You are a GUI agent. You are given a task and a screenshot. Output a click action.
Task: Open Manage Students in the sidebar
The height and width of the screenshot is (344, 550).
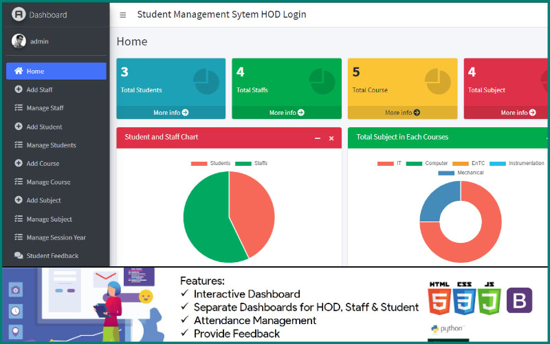(x=51, y=145)
